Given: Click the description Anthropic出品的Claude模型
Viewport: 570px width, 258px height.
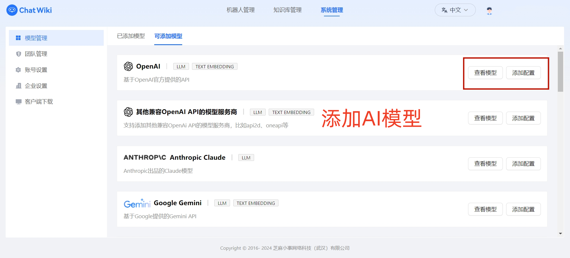Looking at the screenshot, I should tap(158, 171).
